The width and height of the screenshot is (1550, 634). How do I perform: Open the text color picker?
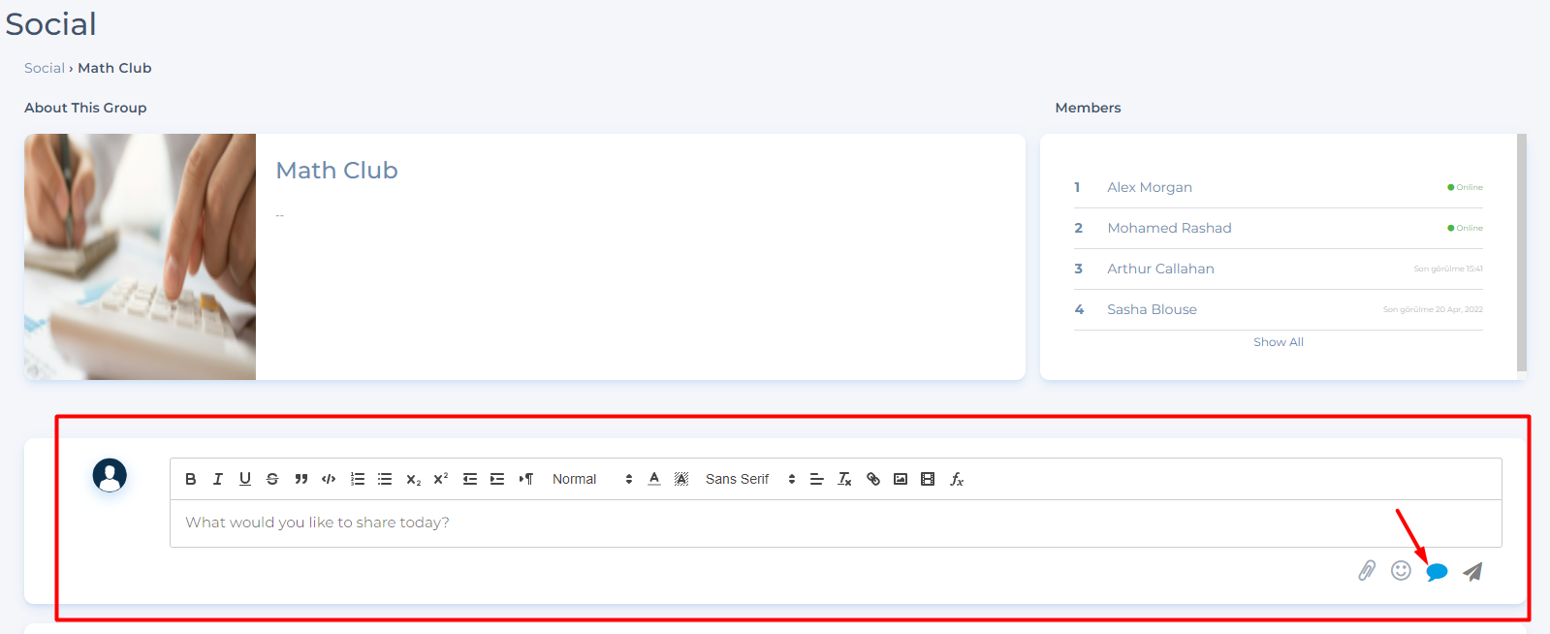coord(654,479)
